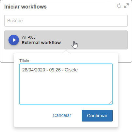The image size is (132, 132).
Task: Click the Título field label
Action: click(24, 61)
